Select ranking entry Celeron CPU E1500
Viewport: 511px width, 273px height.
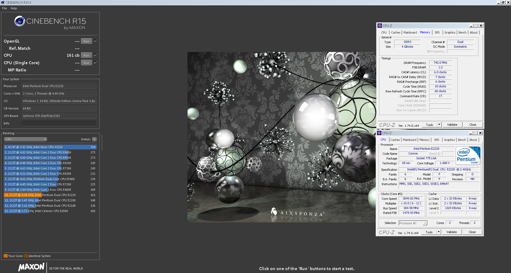tap(50, 211)
